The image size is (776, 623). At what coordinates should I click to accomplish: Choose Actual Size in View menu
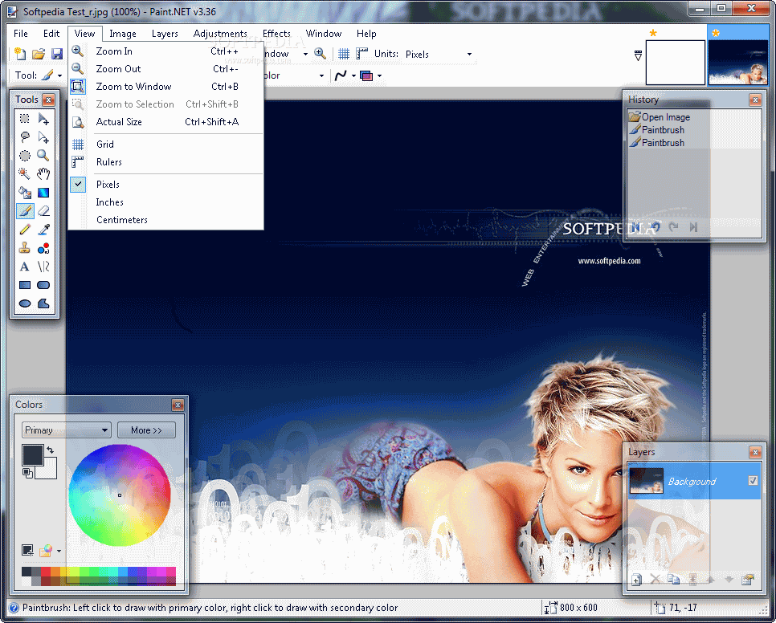point(165,122)
